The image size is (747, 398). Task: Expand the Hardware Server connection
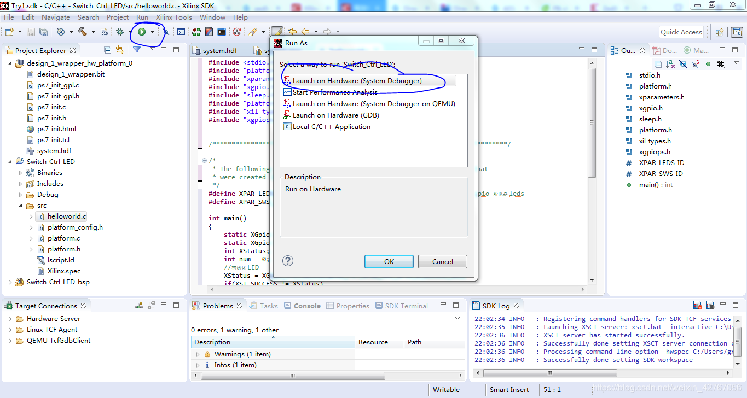click(10, 319)
